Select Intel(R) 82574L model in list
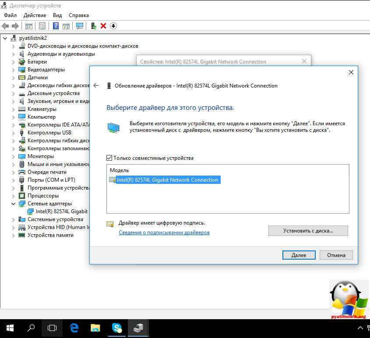 click(x=167, y=180)
